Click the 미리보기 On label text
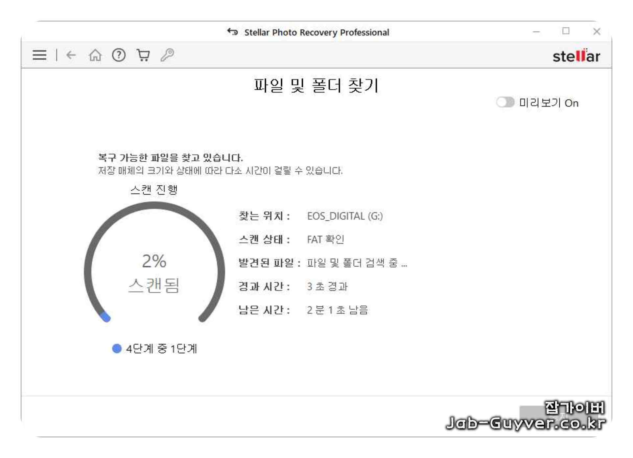This screenshot has width=633, height=458. point(549,103)
